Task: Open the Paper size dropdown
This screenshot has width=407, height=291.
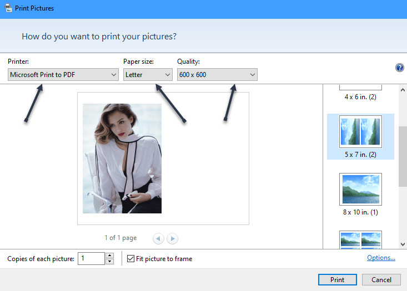Action: tap(148, 74)
